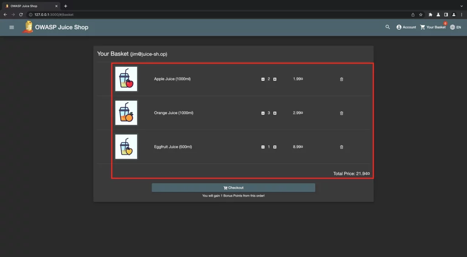Click the 1.99 price of Apple Juice

(x=298, y=79)
